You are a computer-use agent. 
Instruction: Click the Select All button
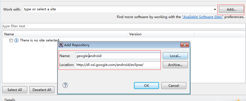point(15,90)
